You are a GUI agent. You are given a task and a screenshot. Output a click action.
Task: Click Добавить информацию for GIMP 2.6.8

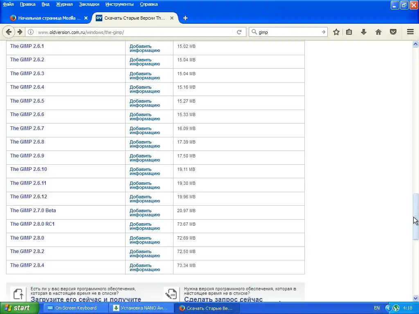click(144, 144)
